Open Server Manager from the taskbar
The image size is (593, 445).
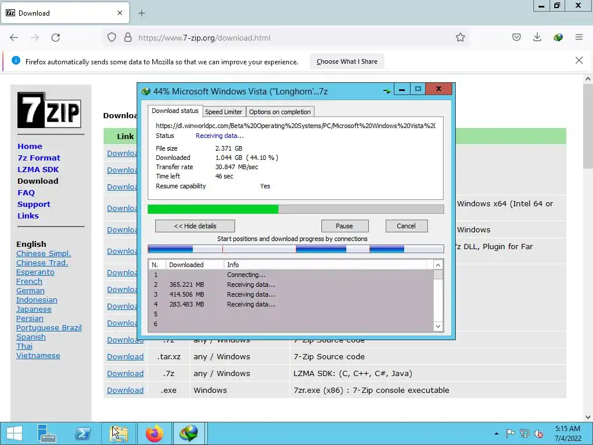click(47, 433)
